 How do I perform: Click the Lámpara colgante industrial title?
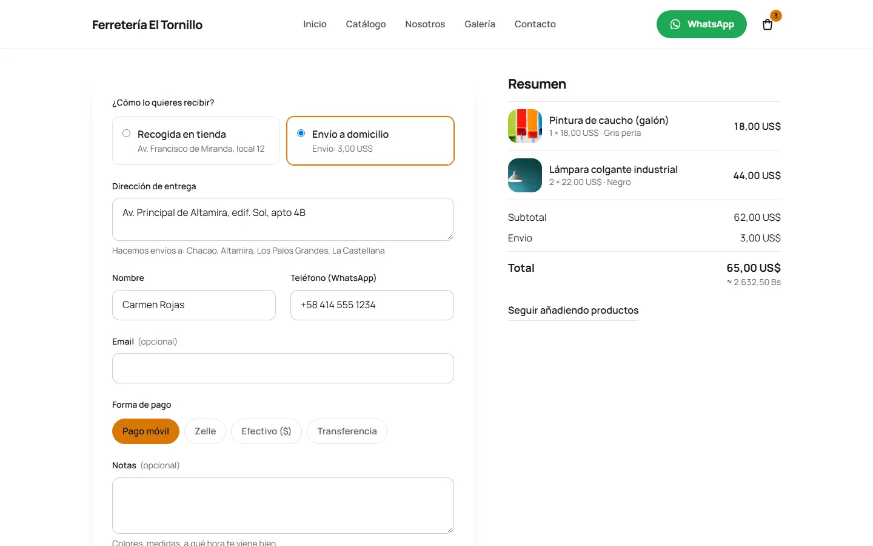coord(614,169)
